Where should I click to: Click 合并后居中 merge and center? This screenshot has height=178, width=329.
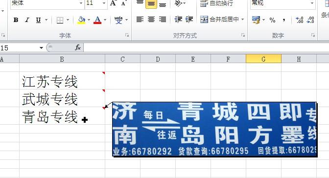[x=219, y=20]
